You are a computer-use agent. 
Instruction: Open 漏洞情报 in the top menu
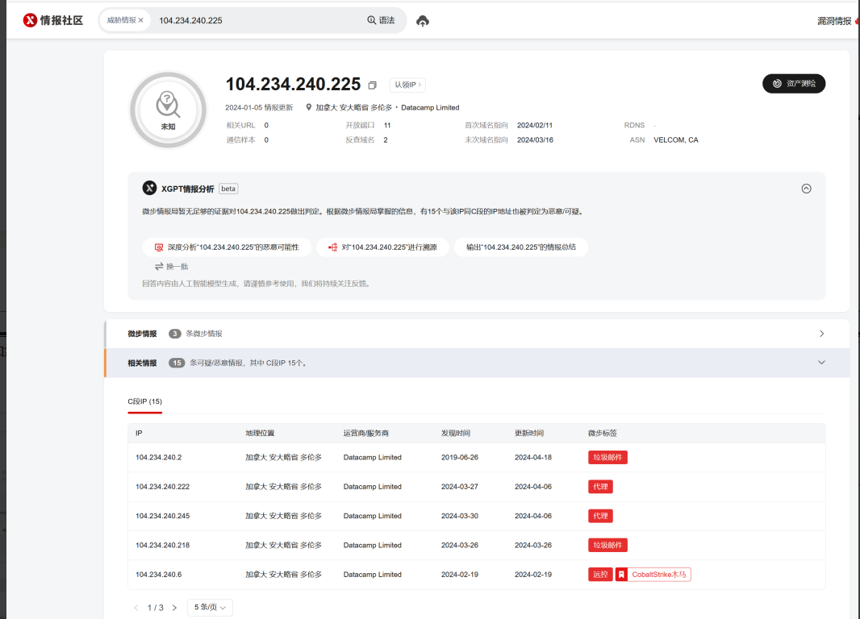833,21
